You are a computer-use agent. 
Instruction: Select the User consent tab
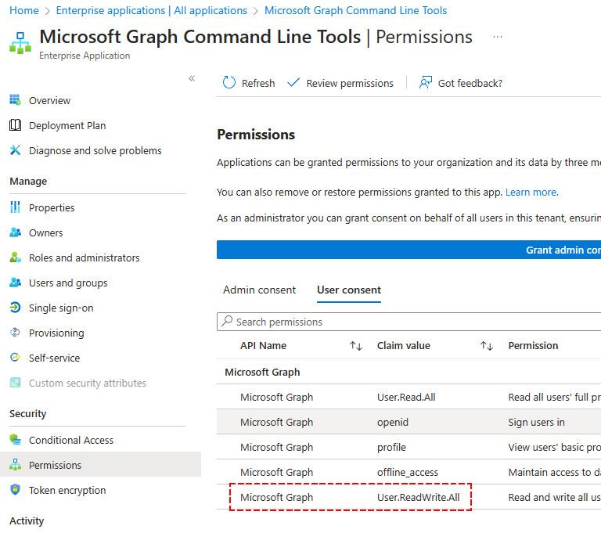[349, 290]
